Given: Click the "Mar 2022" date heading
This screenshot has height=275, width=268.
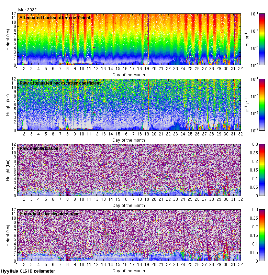Looking at the screenshot, I should 27,10.
